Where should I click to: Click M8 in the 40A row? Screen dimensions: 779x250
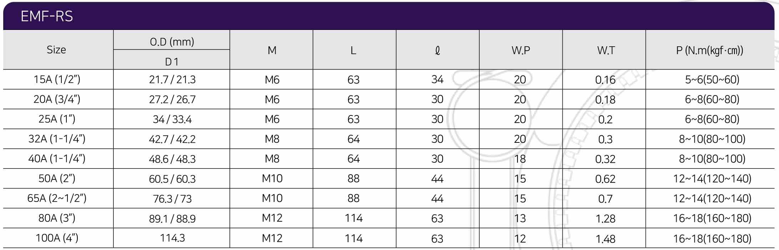272,159
